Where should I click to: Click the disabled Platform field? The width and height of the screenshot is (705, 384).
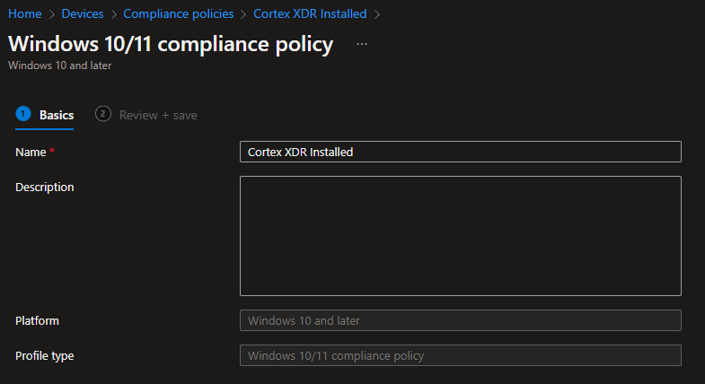[461, 320]
